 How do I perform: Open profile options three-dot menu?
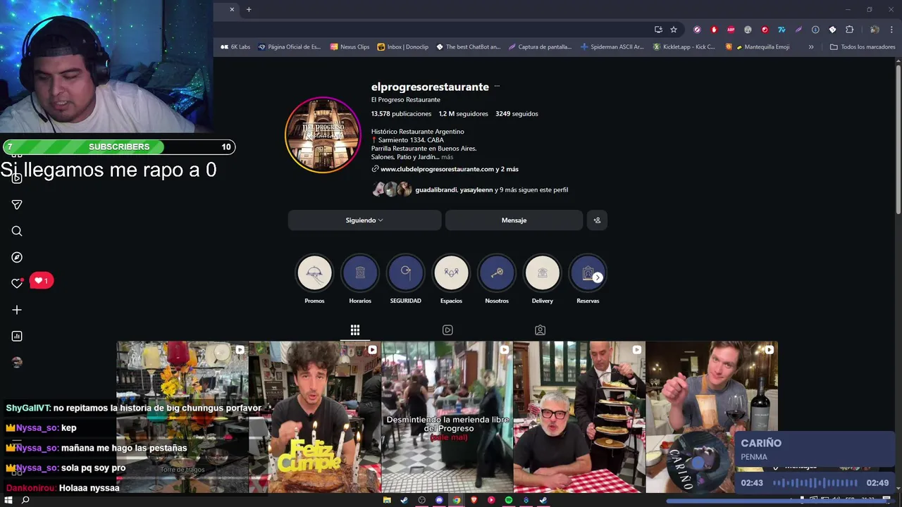(497, 87)
